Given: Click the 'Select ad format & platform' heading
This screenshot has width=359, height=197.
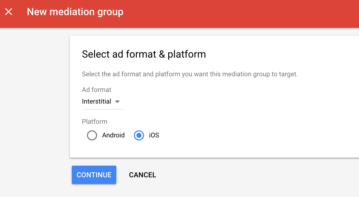Looking at the screenshot, I should pyautogui.click(x=144, y=54).
